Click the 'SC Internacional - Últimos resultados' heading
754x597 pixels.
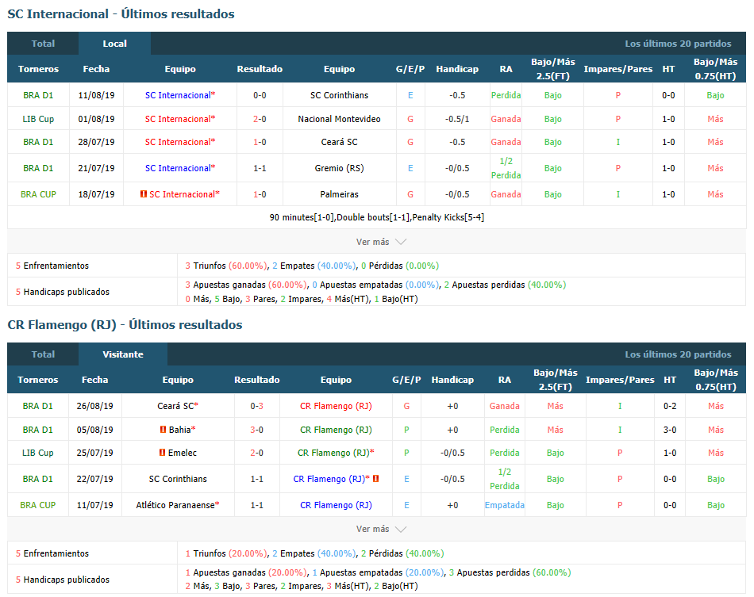(x=121, y=14)
